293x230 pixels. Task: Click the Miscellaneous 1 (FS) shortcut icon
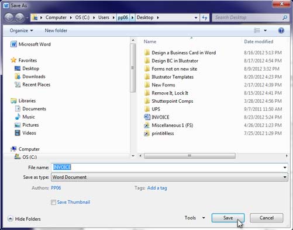[x=147, y=126]
